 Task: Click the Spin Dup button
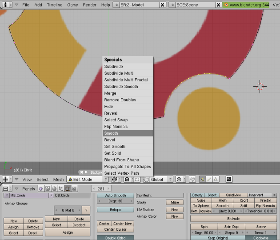pos(232,227)
